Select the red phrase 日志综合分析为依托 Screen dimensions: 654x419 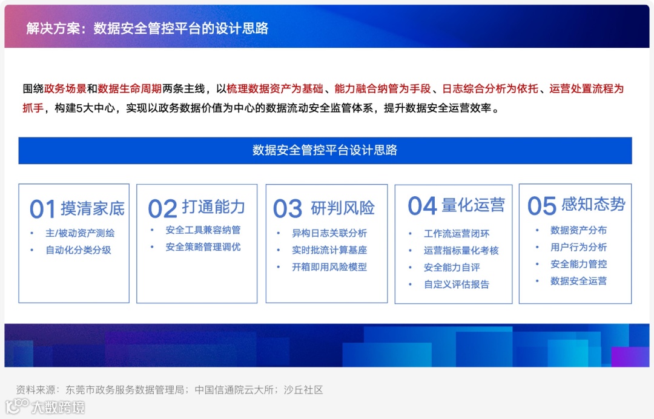(x=490, y=89)
